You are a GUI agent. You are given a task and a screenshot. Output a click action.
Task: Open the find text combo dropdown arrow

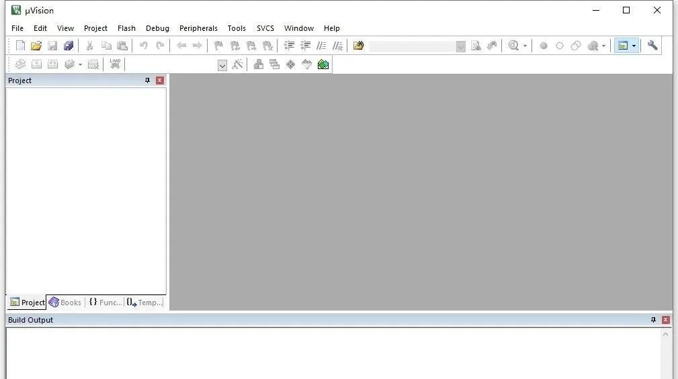[x=461, y=46]
